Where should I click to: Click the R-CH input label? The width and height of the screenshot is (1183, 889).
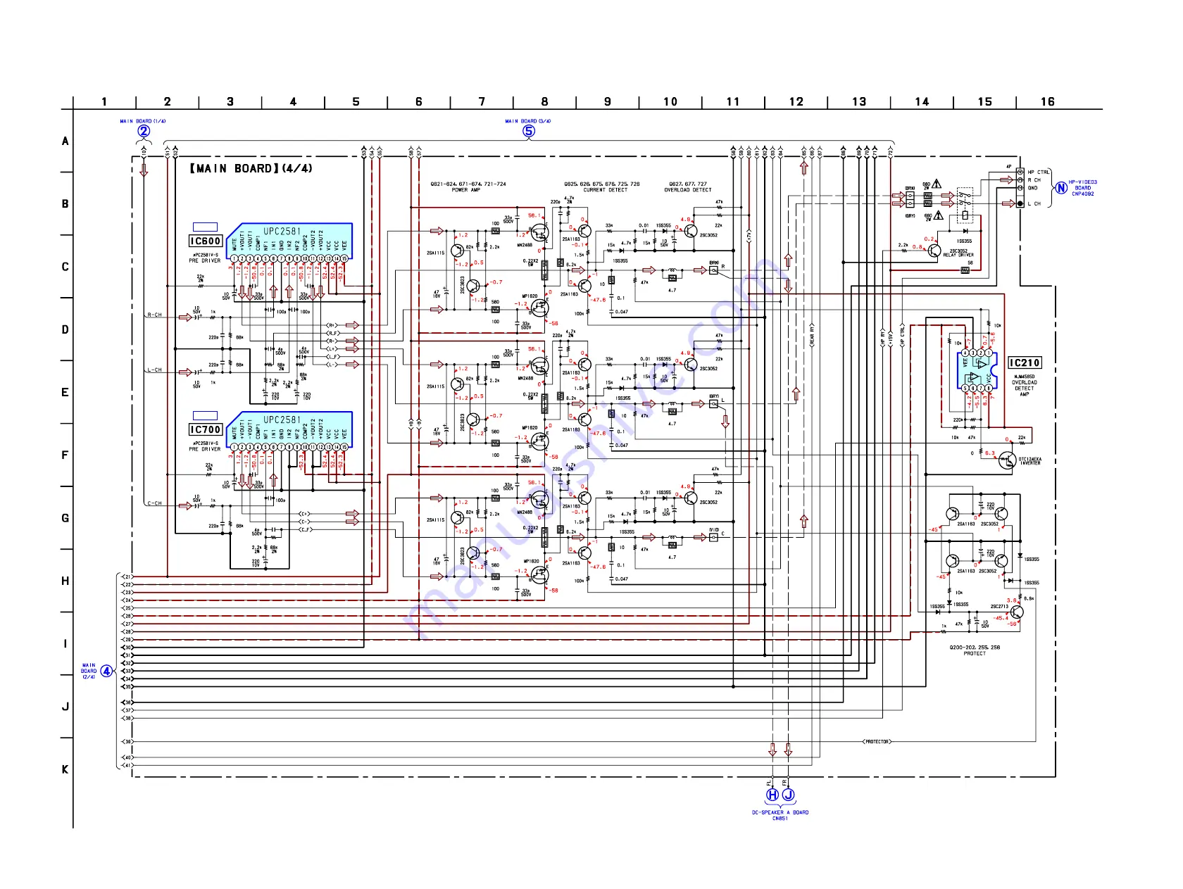coord(154,315)
